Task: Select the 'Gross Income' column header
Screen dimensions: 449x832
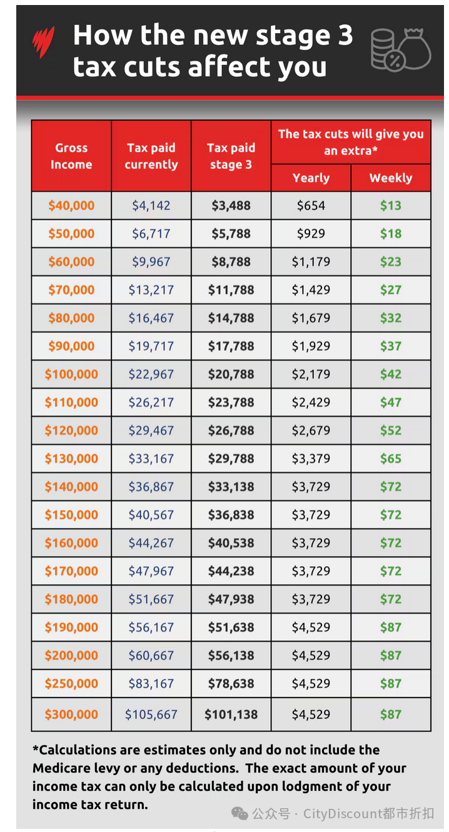Action: (x=71, y=156)
